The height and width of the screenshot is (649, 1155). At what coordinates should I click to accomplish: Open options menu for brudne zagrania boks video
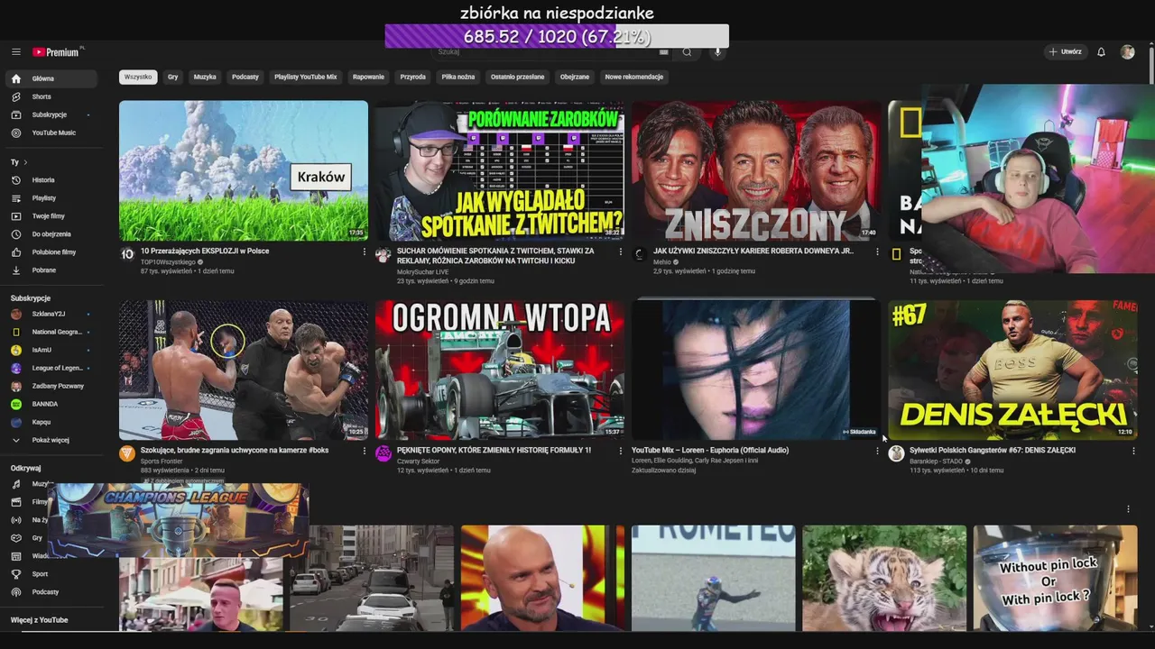pos(365,451)
